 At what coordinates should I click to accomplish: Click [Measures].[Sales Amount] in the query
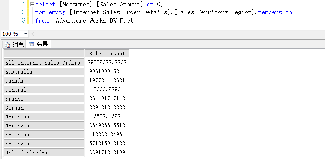point(101,4)
